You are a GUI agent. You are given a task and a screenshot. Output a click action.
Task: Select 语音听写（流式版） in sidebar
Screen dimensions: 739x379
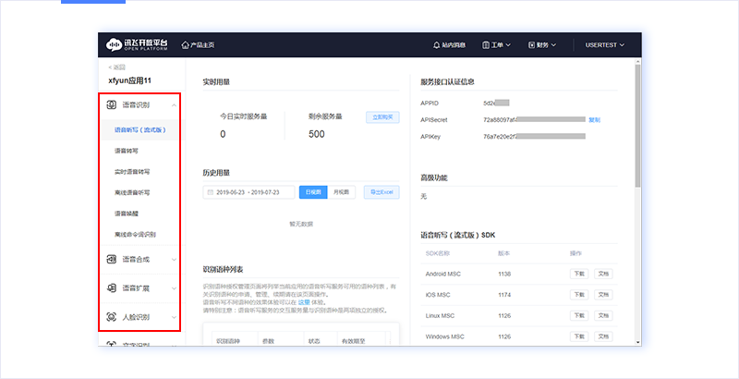tap(140, 129)
